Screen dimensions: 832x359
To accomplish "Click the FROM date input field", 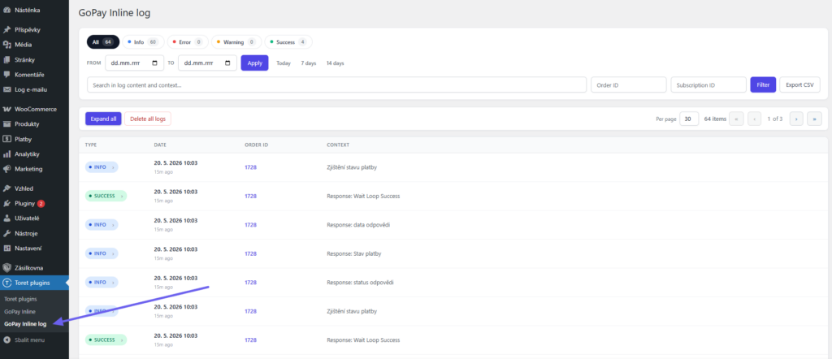I will click(x=134, y=63).
